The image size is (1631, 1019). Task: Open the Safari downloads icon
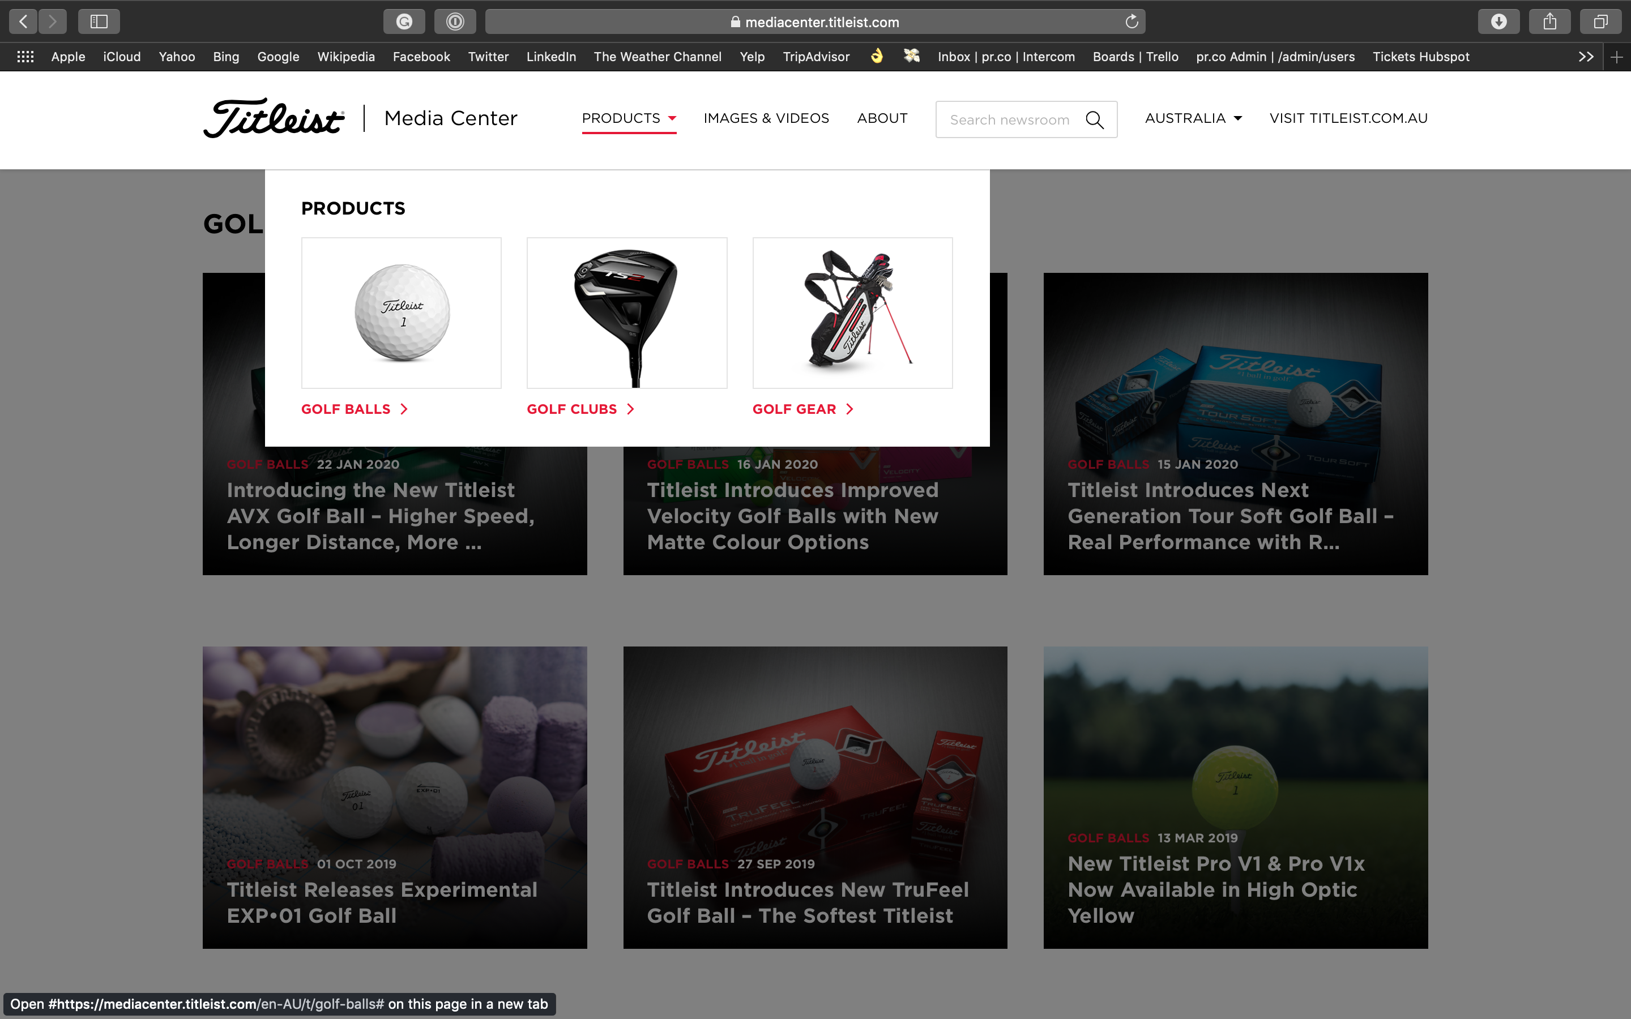[x=1498, y=22]
